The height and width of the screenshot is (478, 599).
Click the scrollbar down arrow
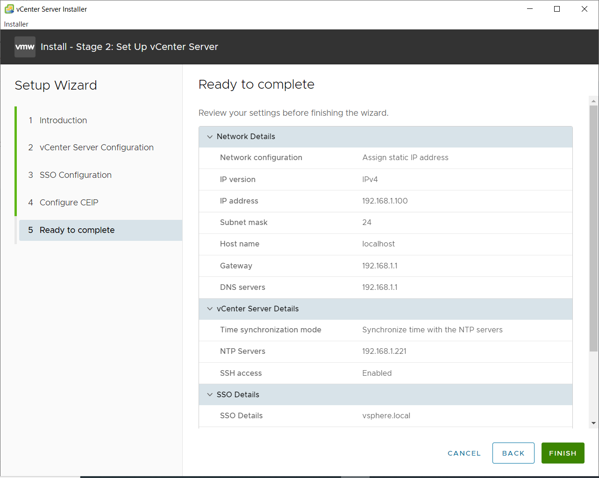[x=593, y=423]
